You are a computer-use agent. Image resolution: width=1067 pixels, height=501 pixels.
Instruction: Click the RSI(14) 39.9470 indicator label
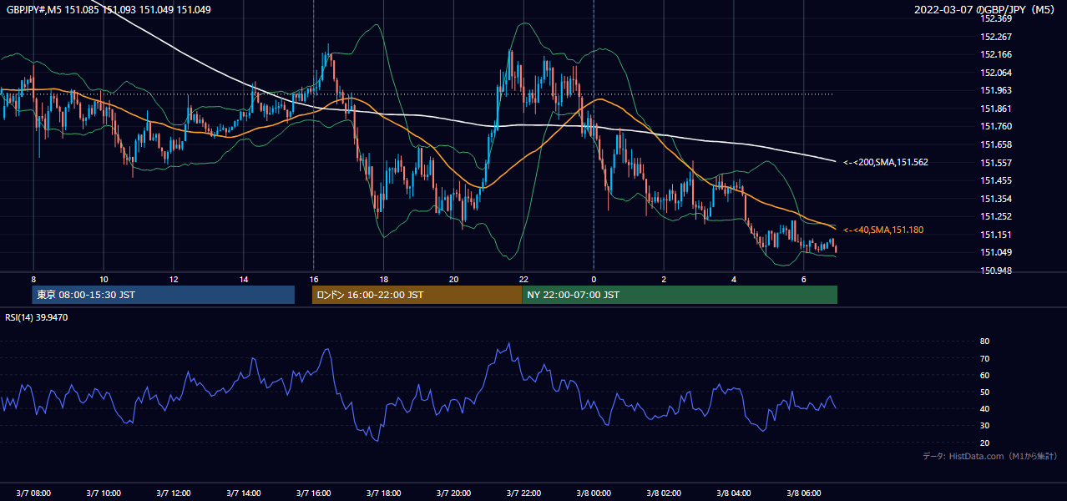point(37,317)
